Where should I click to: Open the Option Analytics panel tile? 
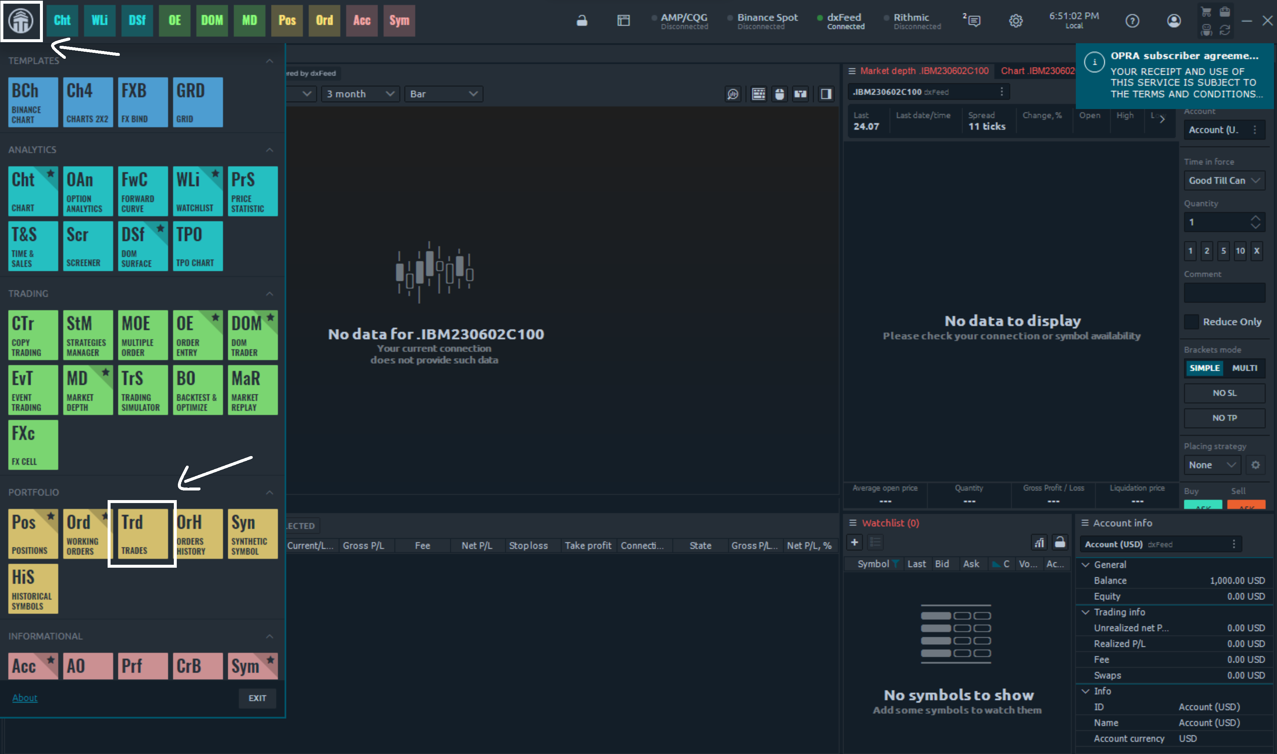click(x=87, y=191)
